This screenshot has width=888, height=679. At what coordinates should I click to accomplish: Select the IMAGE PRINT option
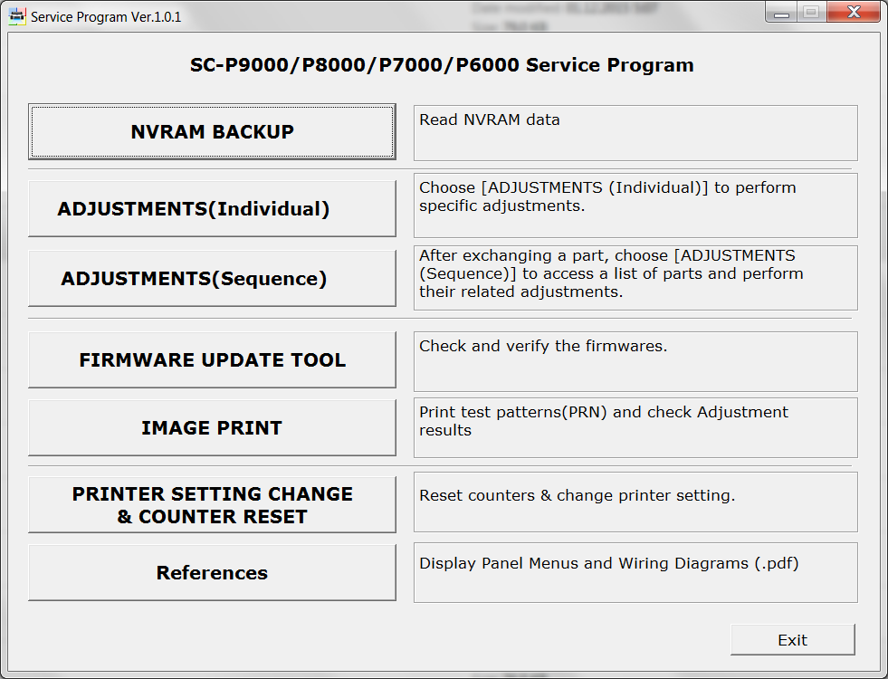(x=212, y=428)
